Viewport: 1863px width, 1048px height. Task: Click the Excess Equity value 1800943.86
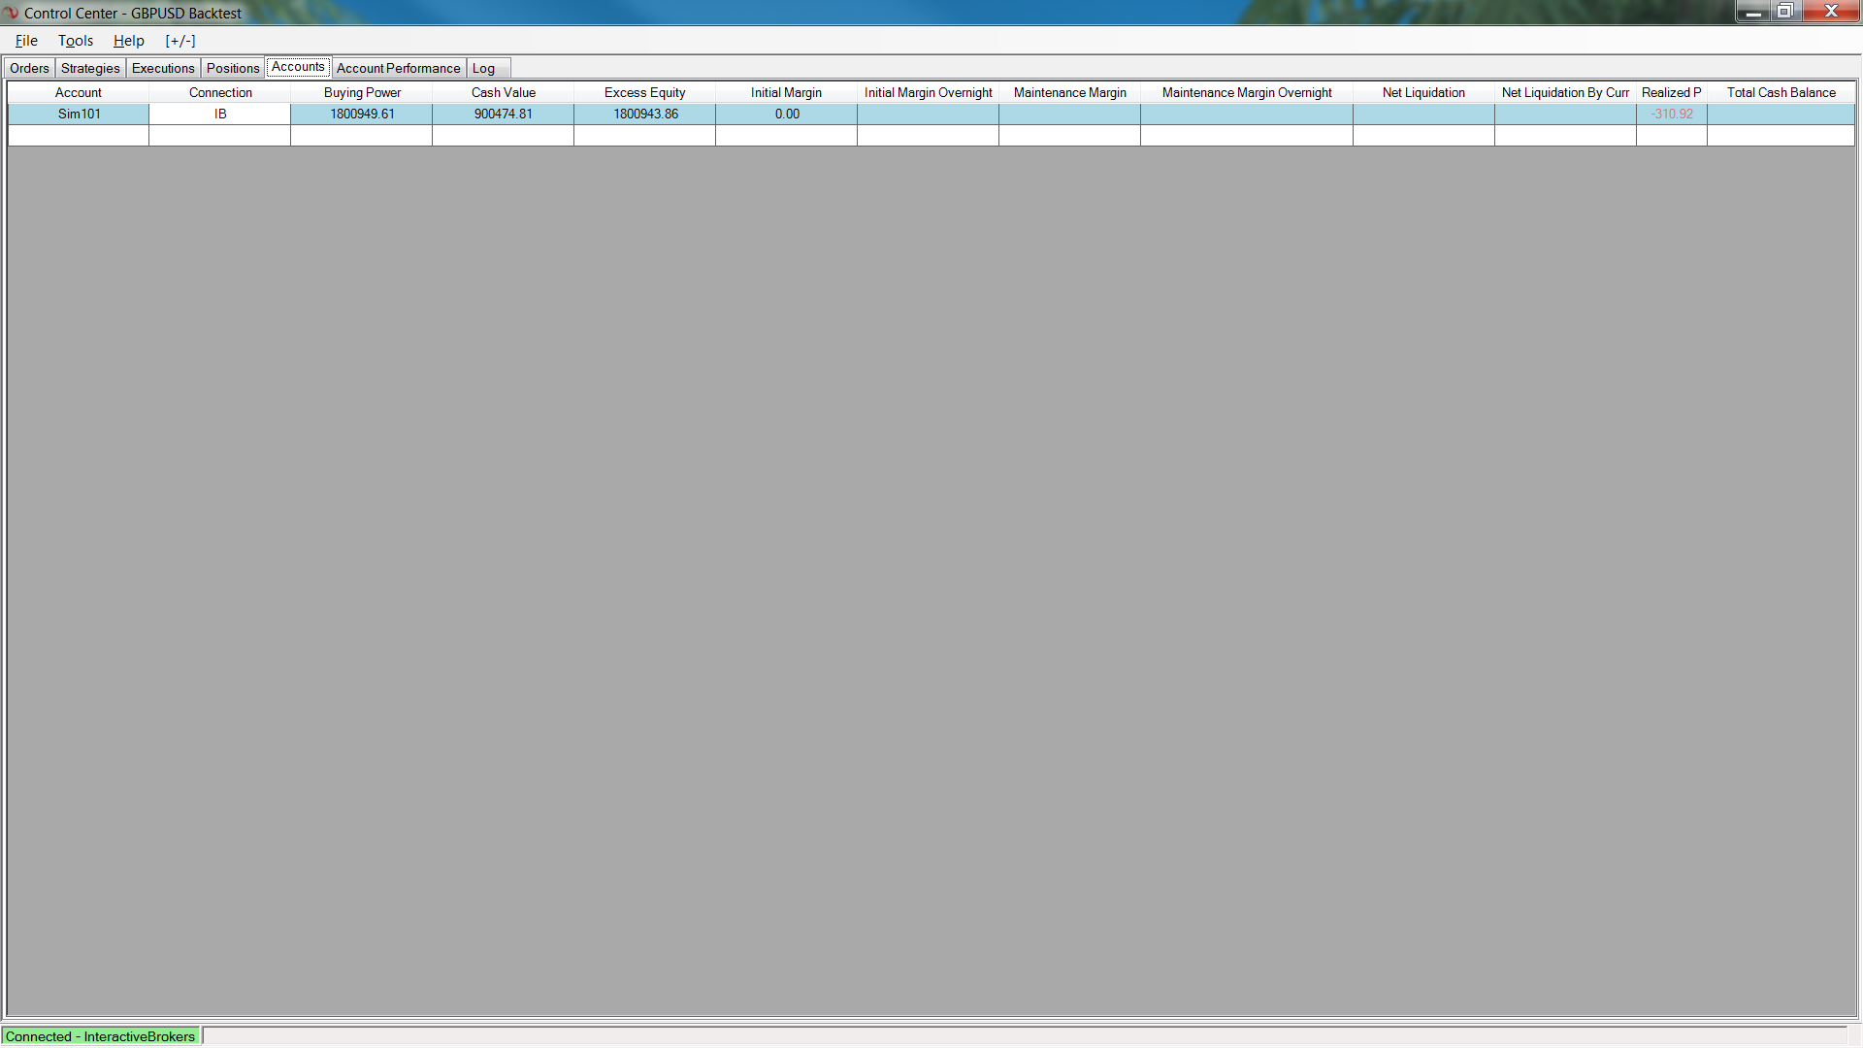pyautogui.click(x=645, y=114)
